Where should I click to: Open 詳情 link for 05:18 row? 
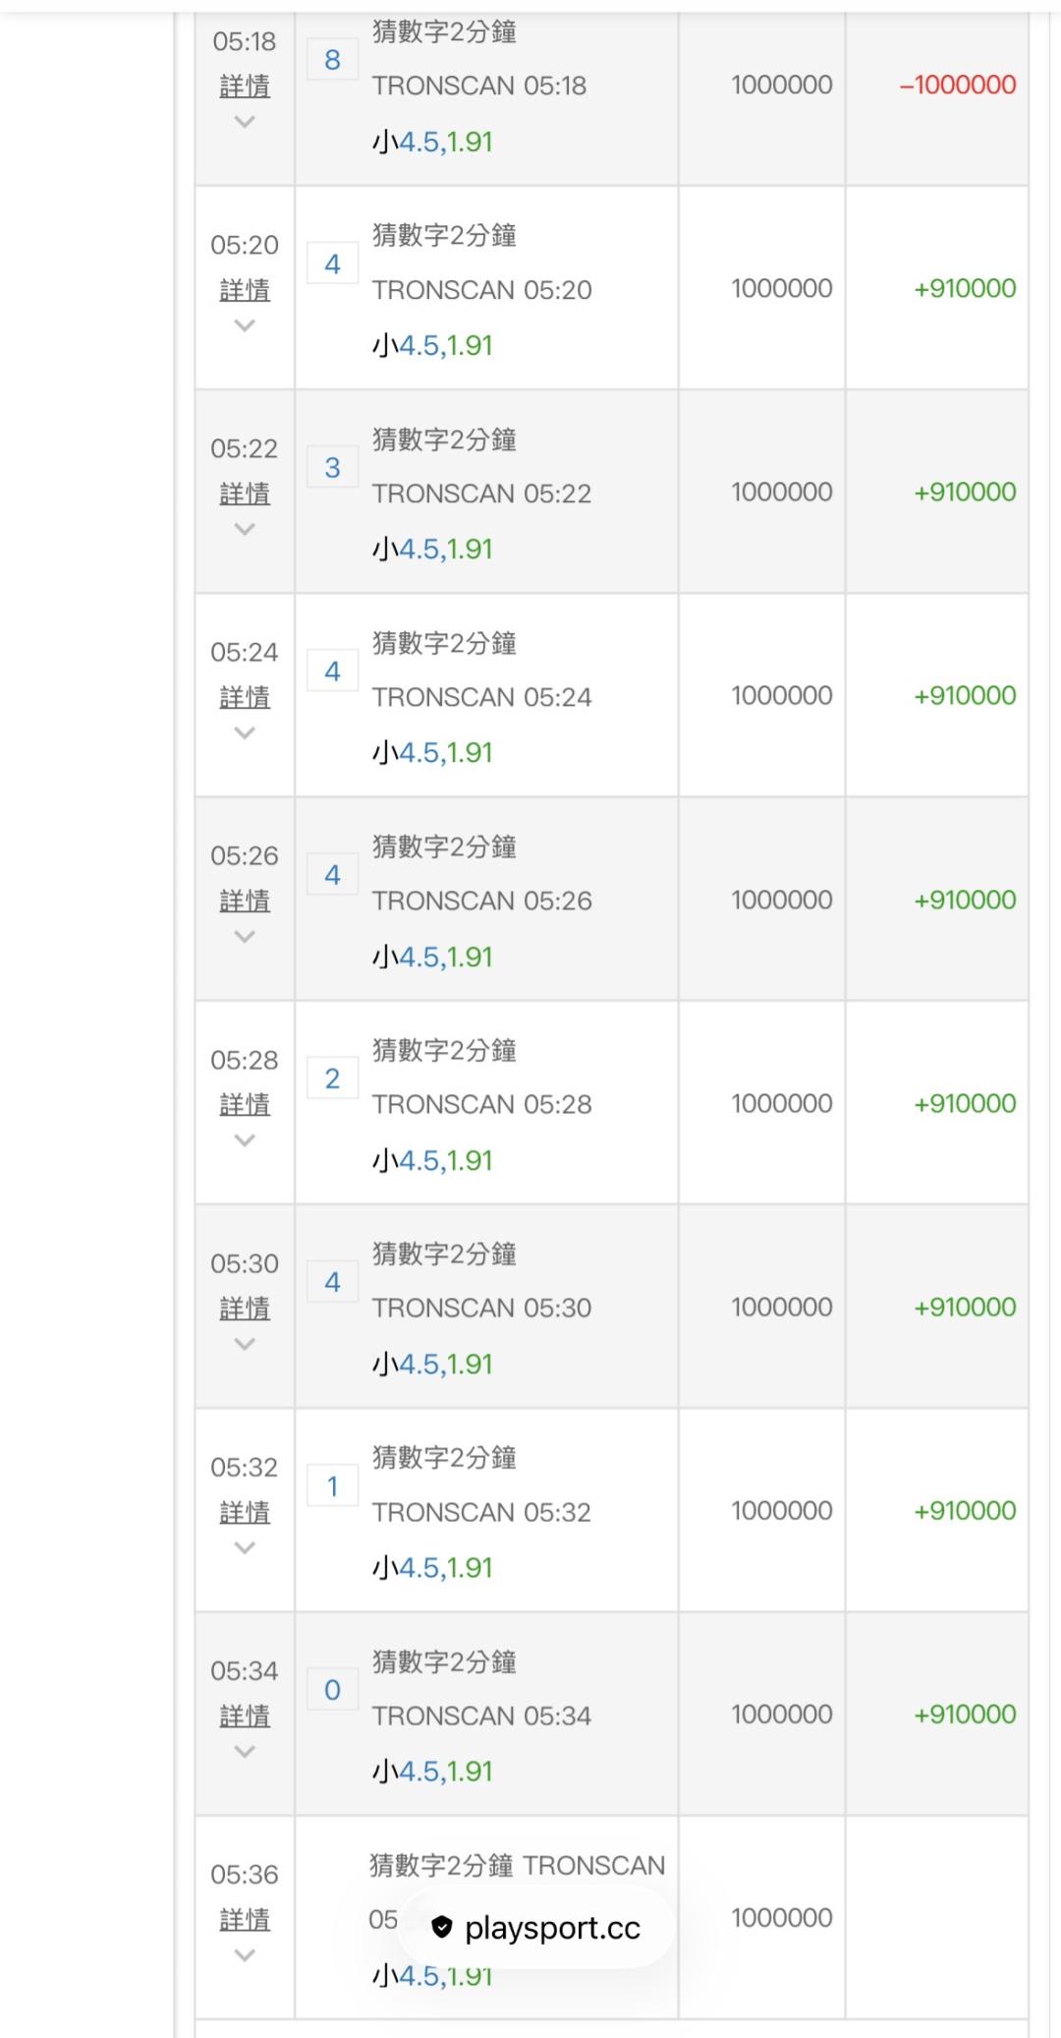pyautogui.click(x=245, y=87)
